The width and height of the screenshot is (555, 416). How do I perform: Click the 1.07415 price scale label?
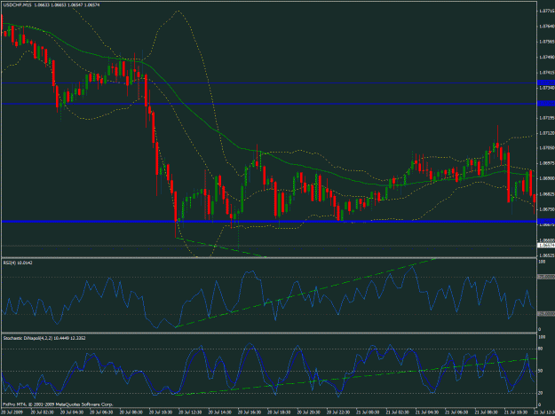[546, 73]
